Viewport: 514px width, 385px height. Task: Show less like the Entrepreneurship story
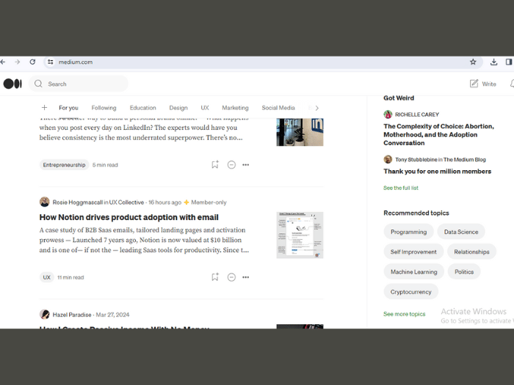[231, 165]
